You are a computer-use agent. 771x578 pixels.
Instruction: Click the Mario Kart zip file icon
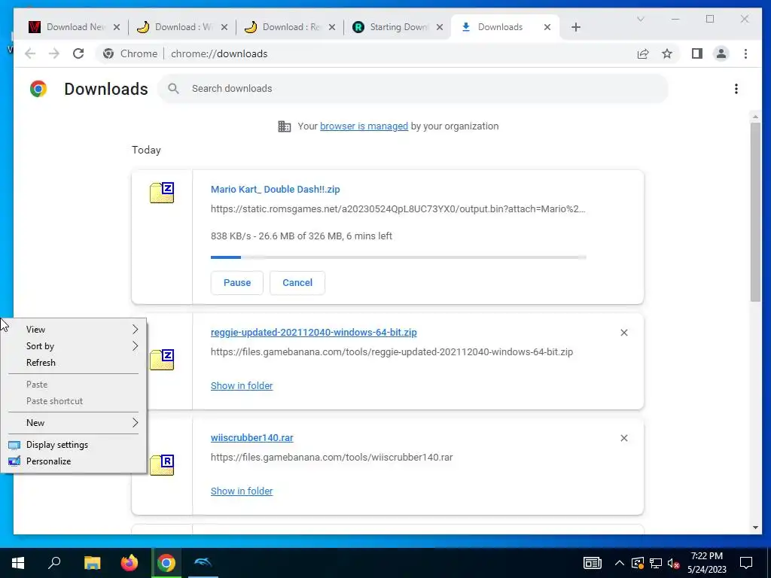pyautogui.click(x=162, y=193)
